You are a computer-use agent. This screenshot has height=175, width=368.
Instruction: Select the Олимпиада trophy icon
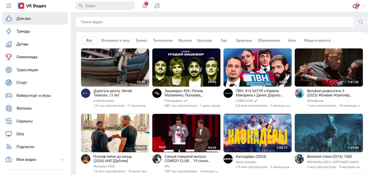pos(9,57)
